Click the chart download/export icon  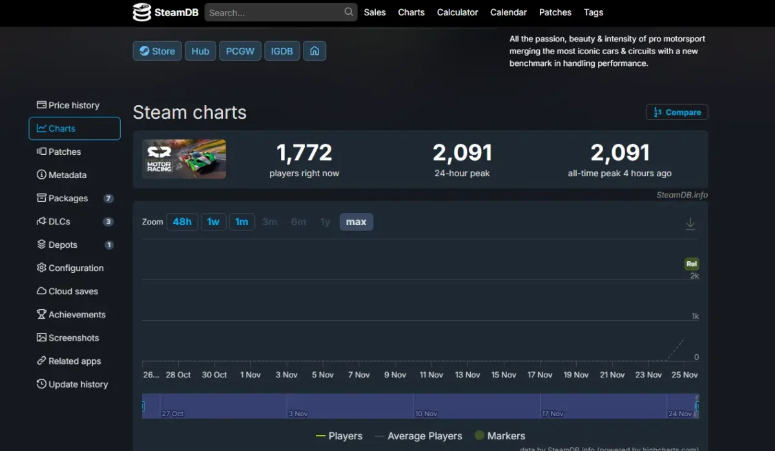(690, 224)
